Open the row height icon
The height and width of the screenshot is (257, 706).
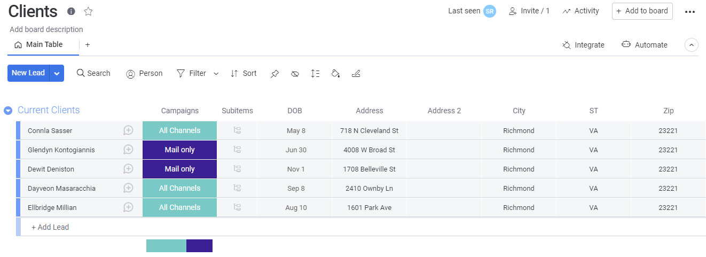tap(315, 74)
